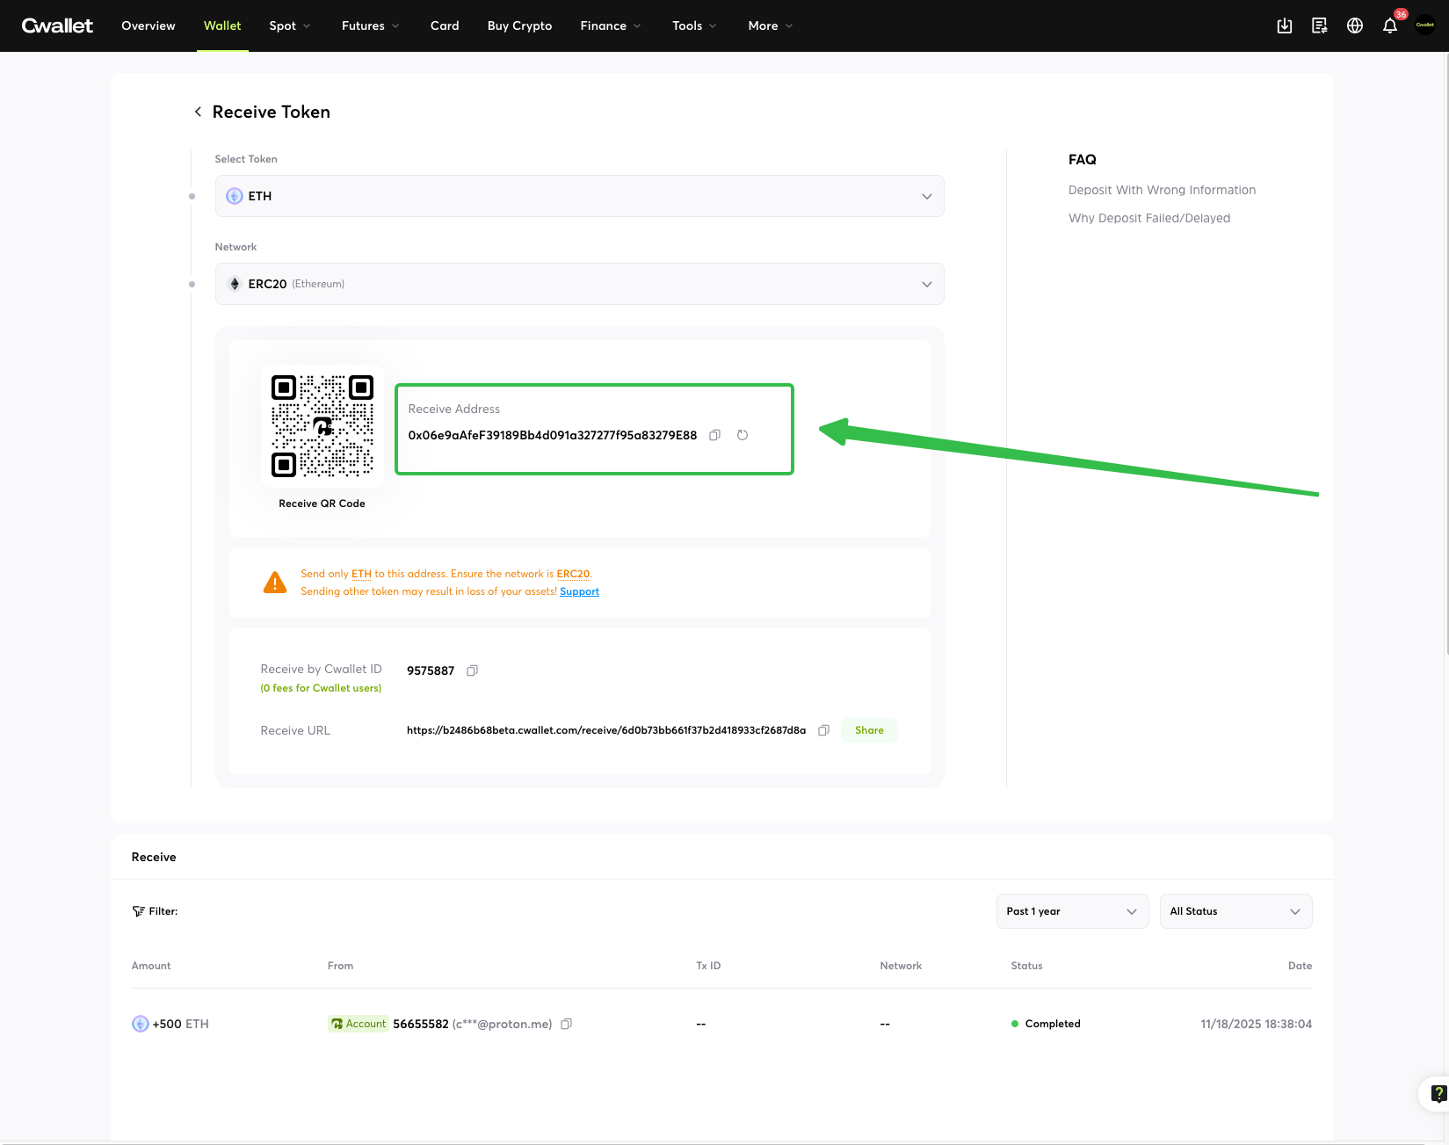Copy the Receive URL
The height and width of the screenshot is (1145, 1449).
click(x=823, y=730)
